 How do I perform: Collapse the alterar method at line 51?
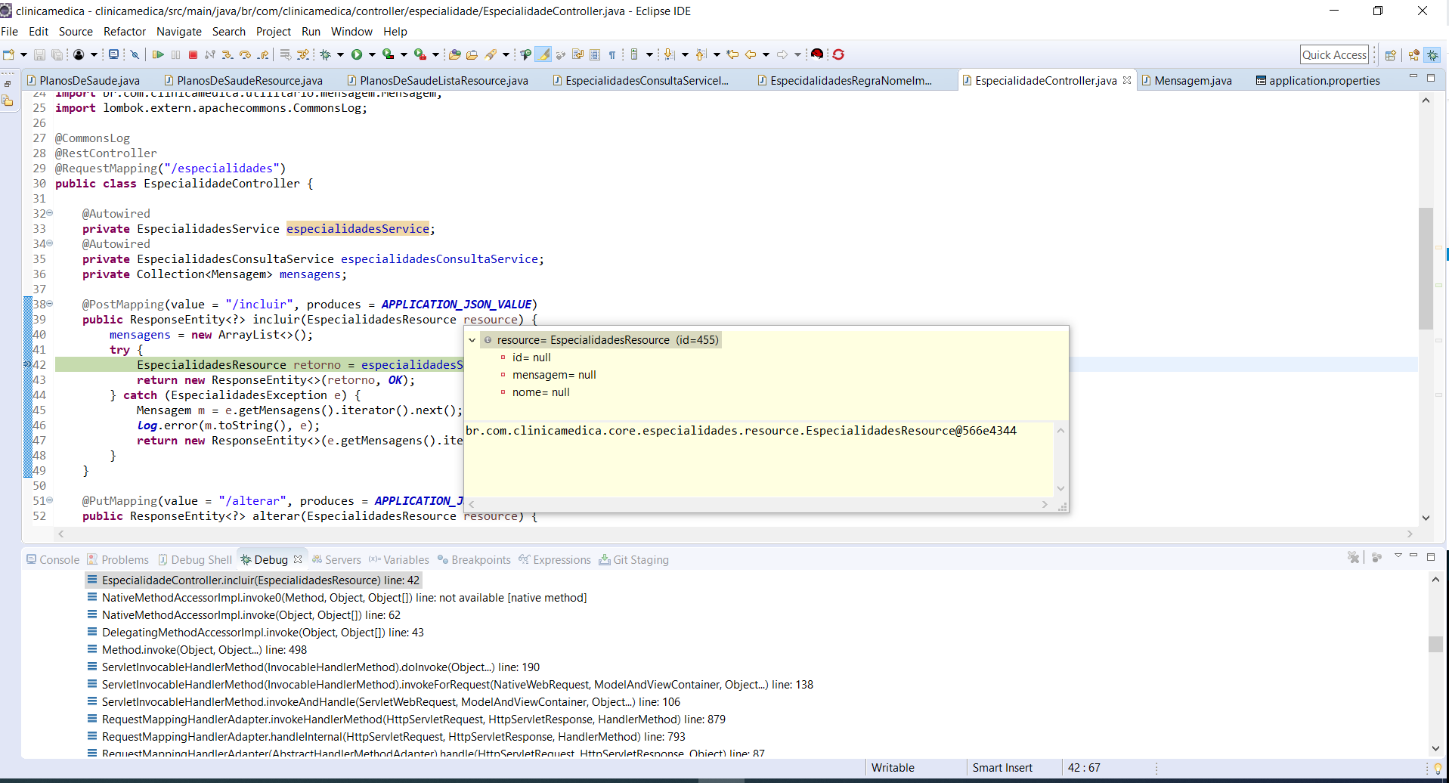pyautogui.click(x=50, y=500)
